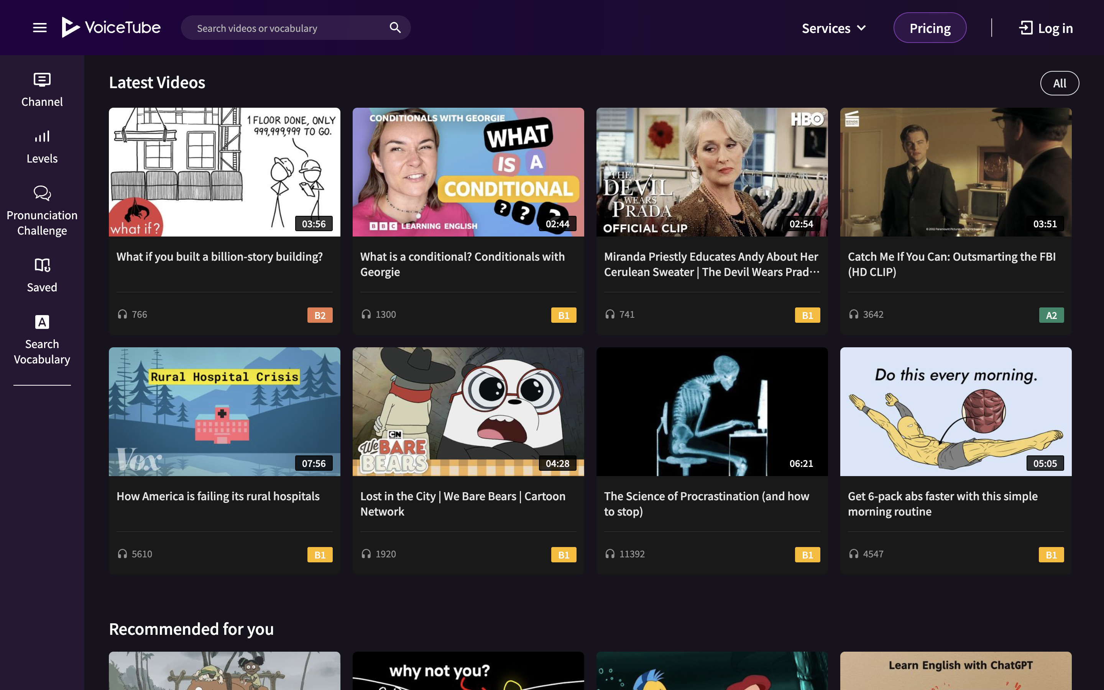Click the headphone icon next to 1300
The height and width of the screenshot is (690, 1104).
click(x=366, y=314)
